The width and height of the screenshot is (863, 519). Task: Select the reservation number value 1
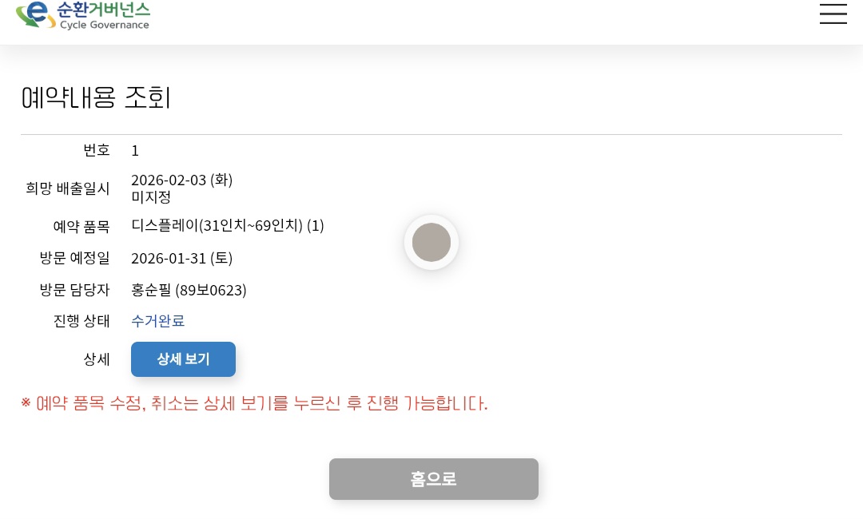tap(135, 150)
